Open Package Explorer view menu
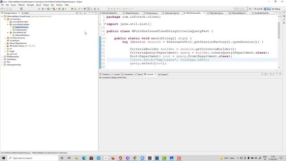 pos(85,13)
